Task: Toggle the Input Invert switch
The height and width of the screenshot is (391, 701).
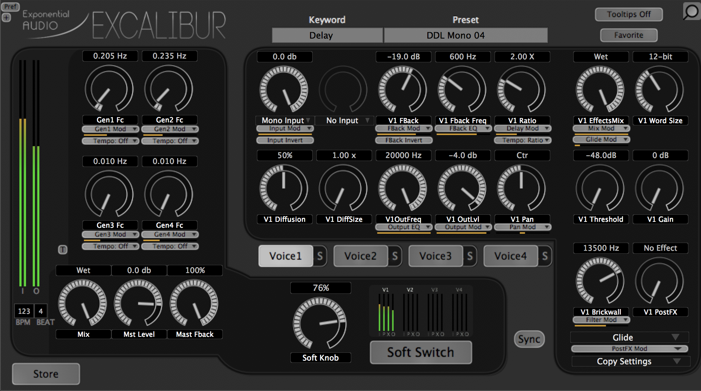Action: click(x=285, y=140)
